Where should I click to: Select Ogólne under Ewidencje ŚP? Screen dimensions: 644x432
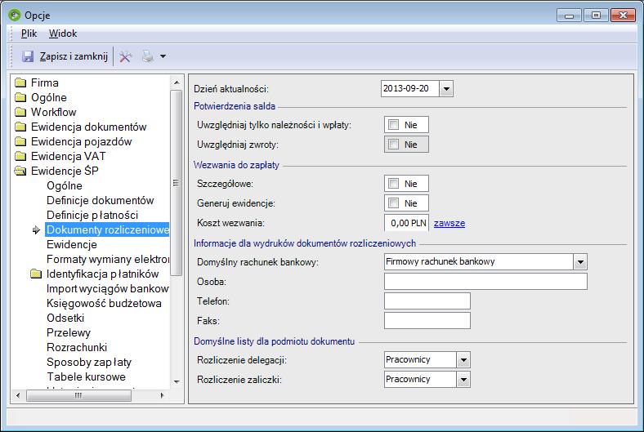[x=64, y=186]
